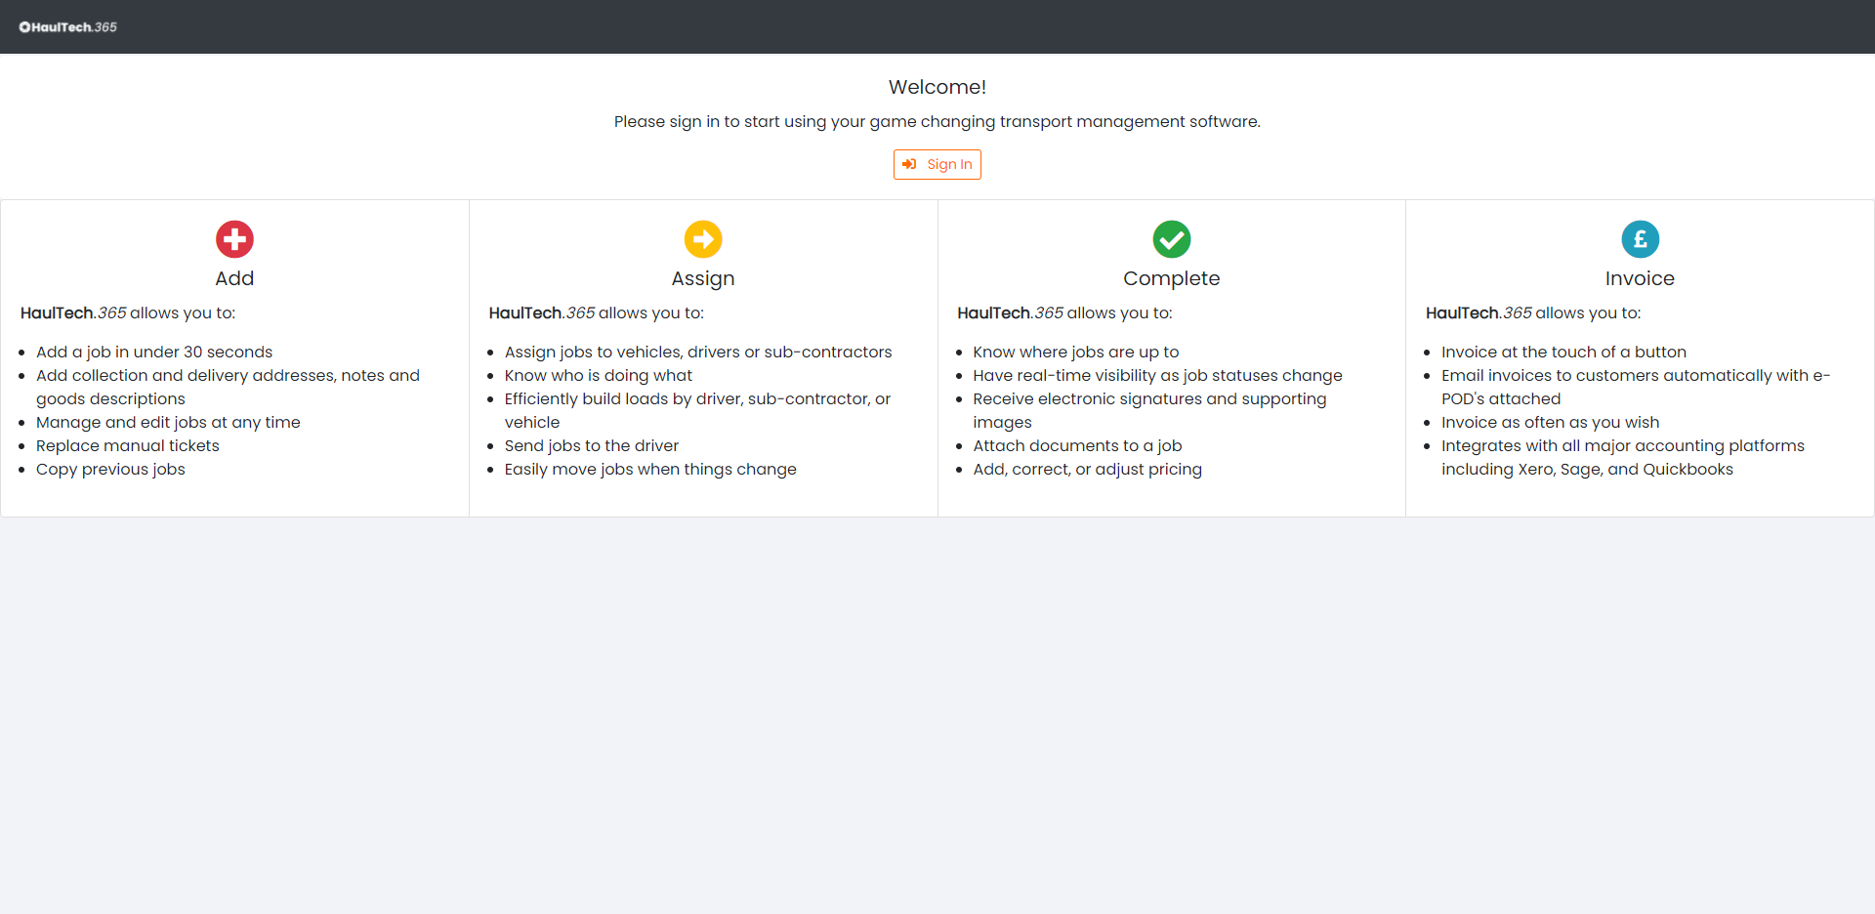Click the yellow Assign arrow icon

pos(703,239)
